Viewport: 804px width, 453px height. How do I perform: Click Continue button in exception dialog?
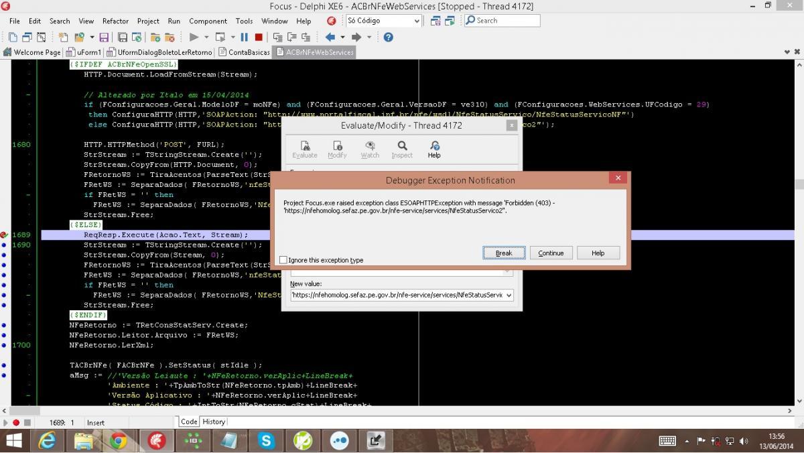pyautogui.click(x=551, y=253)
